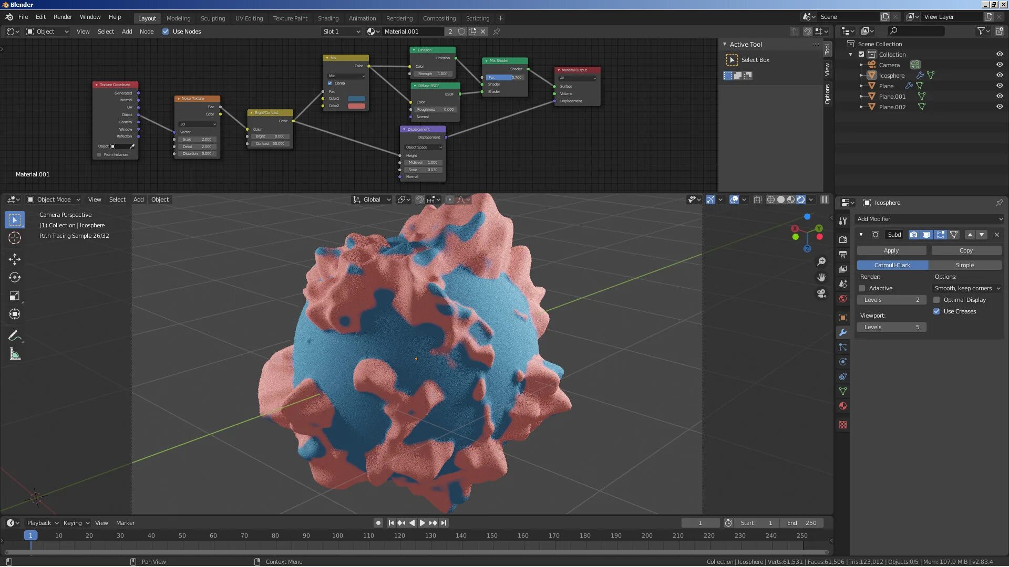
Task: Open the Material properties tab icon
Action: 843,406
